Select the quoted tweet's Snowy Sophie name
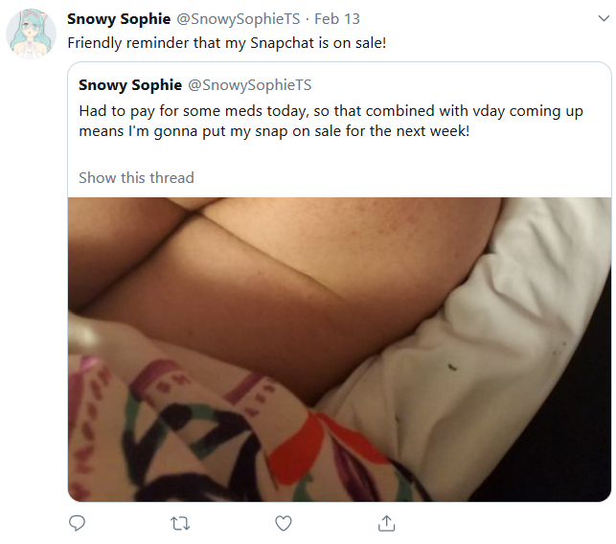 (130, 85)
